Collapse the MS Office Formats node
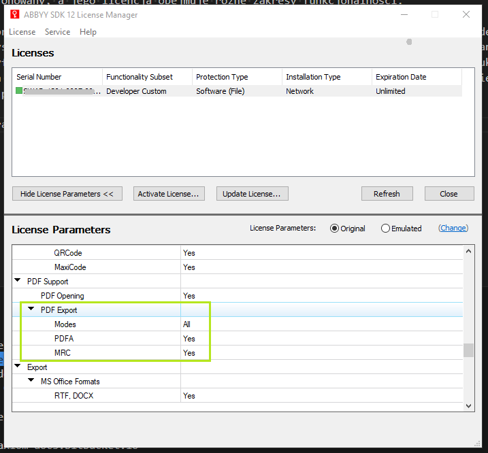488x453 pixels. click(31, 380)
